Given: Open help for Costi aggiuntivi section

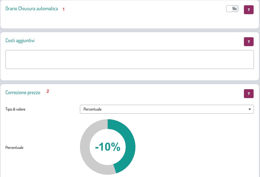Looking at the screenshot, I should (x=249, y=42).
